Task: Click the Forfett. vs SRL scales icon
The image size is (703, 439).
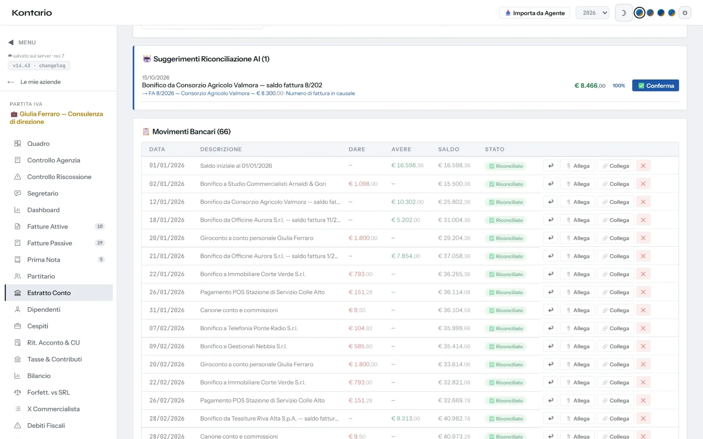Action: pos(18,392)
